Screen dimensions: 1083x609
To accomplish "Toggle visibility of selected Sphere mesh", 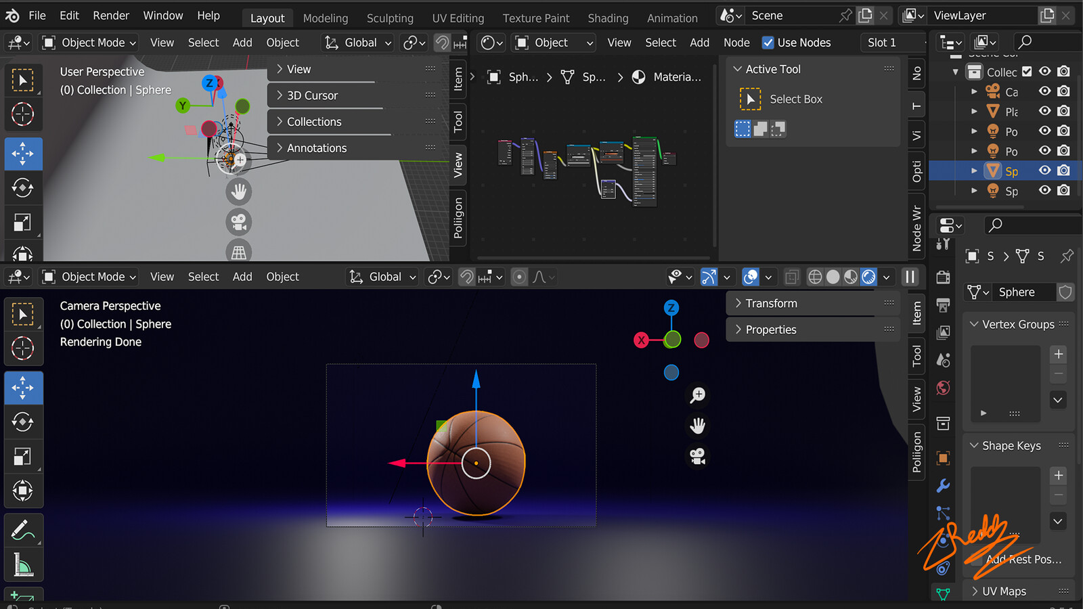I will 1045,171.
